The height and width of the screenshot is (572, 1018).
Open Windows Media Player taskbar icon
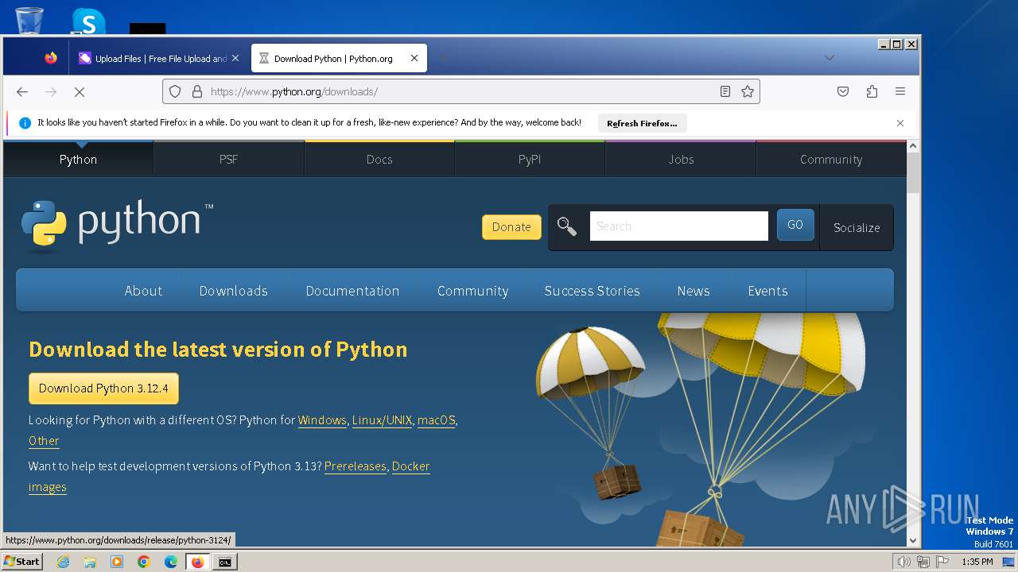[117, 562]
